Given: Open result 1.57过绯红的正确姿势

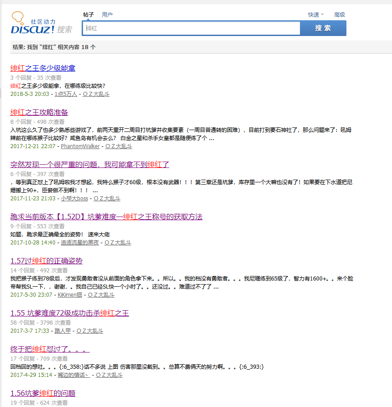Looking at the screenshot, I should pos(46,261).
